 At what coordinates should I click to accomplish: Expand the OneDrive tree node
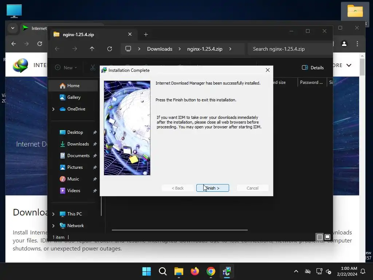coord(53,109)
